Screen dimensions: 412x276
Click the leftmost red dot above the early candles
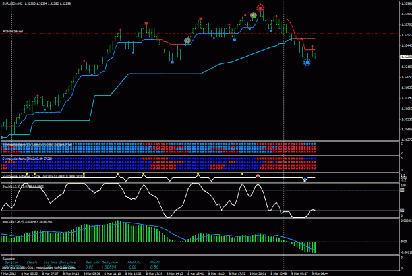click(x=38, y=96)
